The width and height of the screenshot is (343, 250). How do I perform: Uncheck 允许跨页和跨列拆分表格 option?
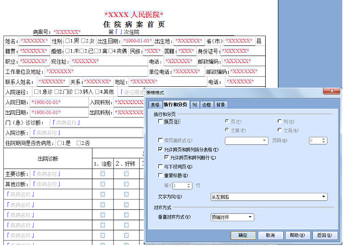(161, 149)
